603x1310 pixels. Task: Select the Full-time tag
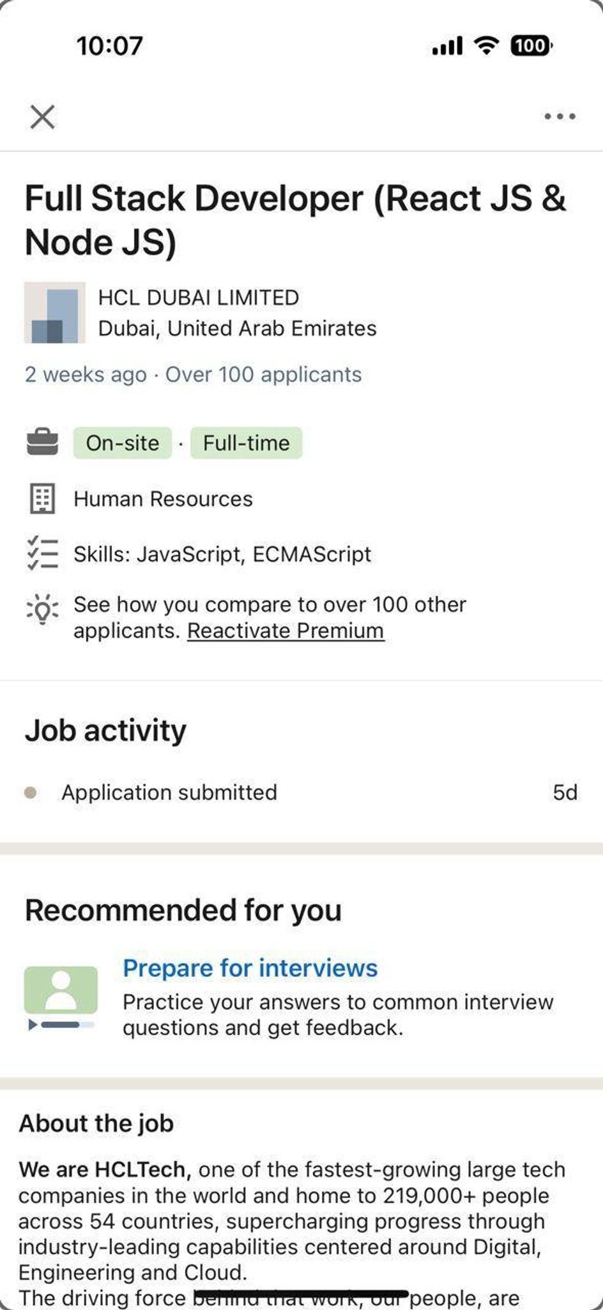tap(247, 443)
